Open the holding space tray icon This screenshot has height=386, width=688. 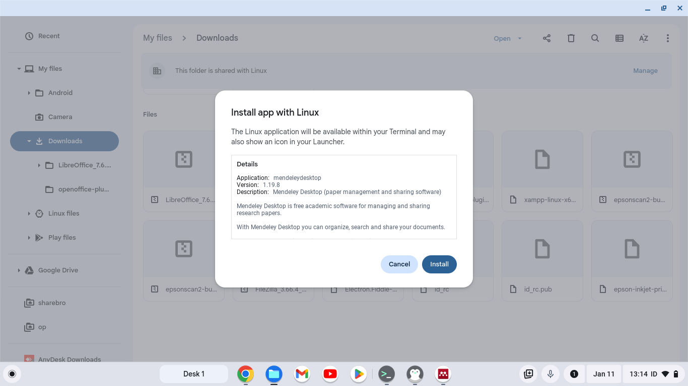pos(528,374)
